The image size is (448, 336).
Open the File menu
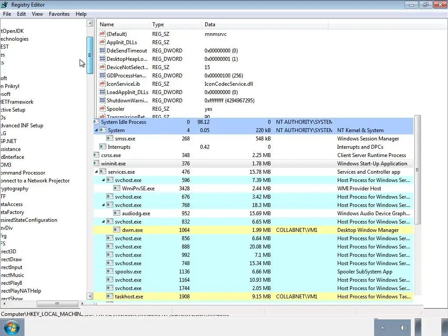tap(7, 14)
